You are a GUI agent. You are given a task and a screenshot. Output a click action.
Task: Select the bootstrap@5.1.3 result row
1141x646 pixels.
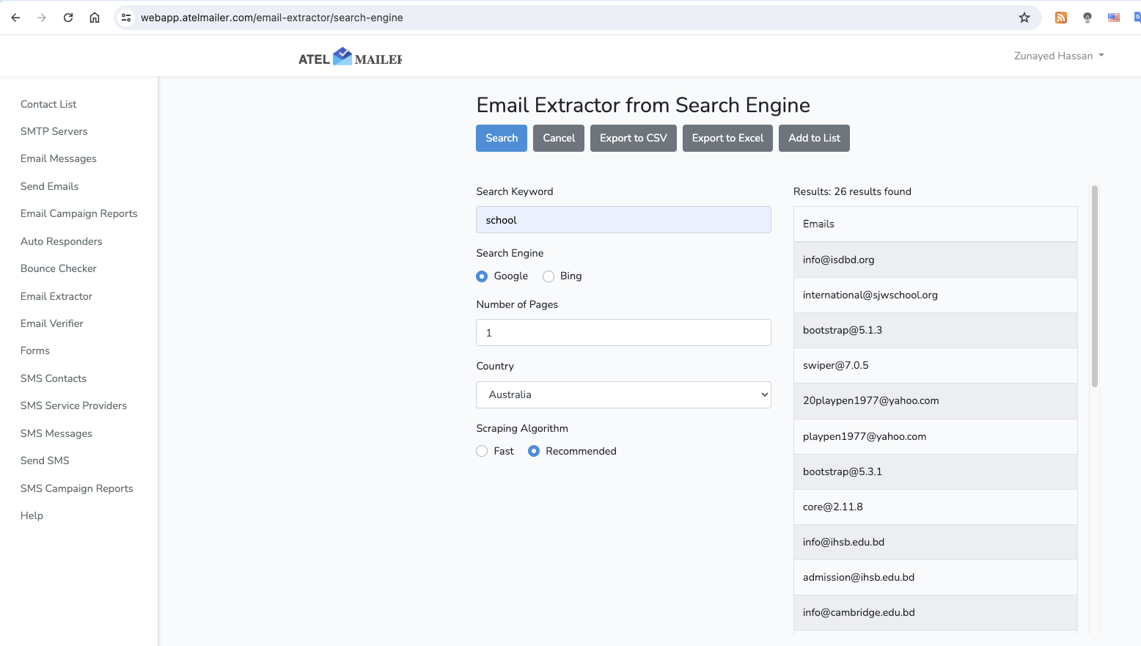click(935, 330)
